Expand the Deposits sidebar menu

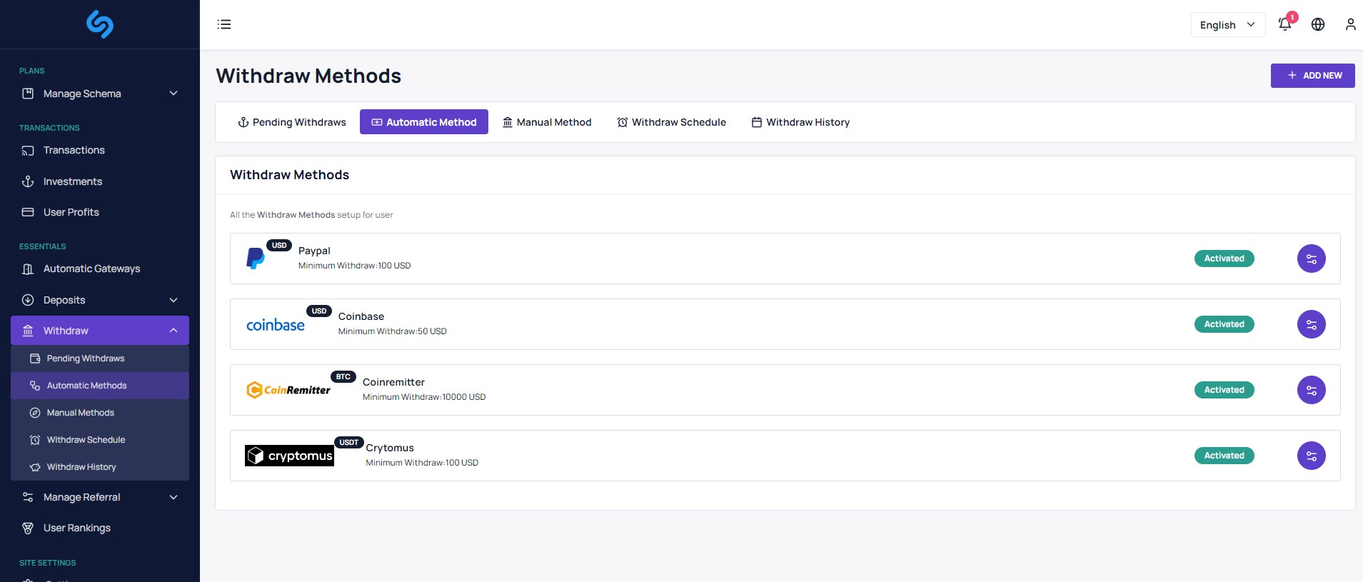pos(100,300)
